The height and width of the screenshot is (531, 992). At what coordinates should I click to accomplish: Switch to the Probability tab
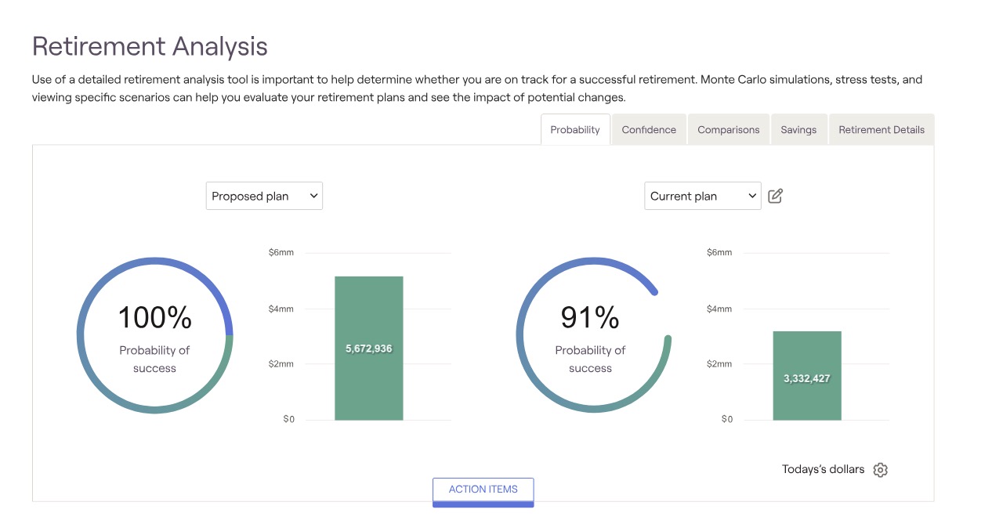pyautogui.click(x=574, y=130)
